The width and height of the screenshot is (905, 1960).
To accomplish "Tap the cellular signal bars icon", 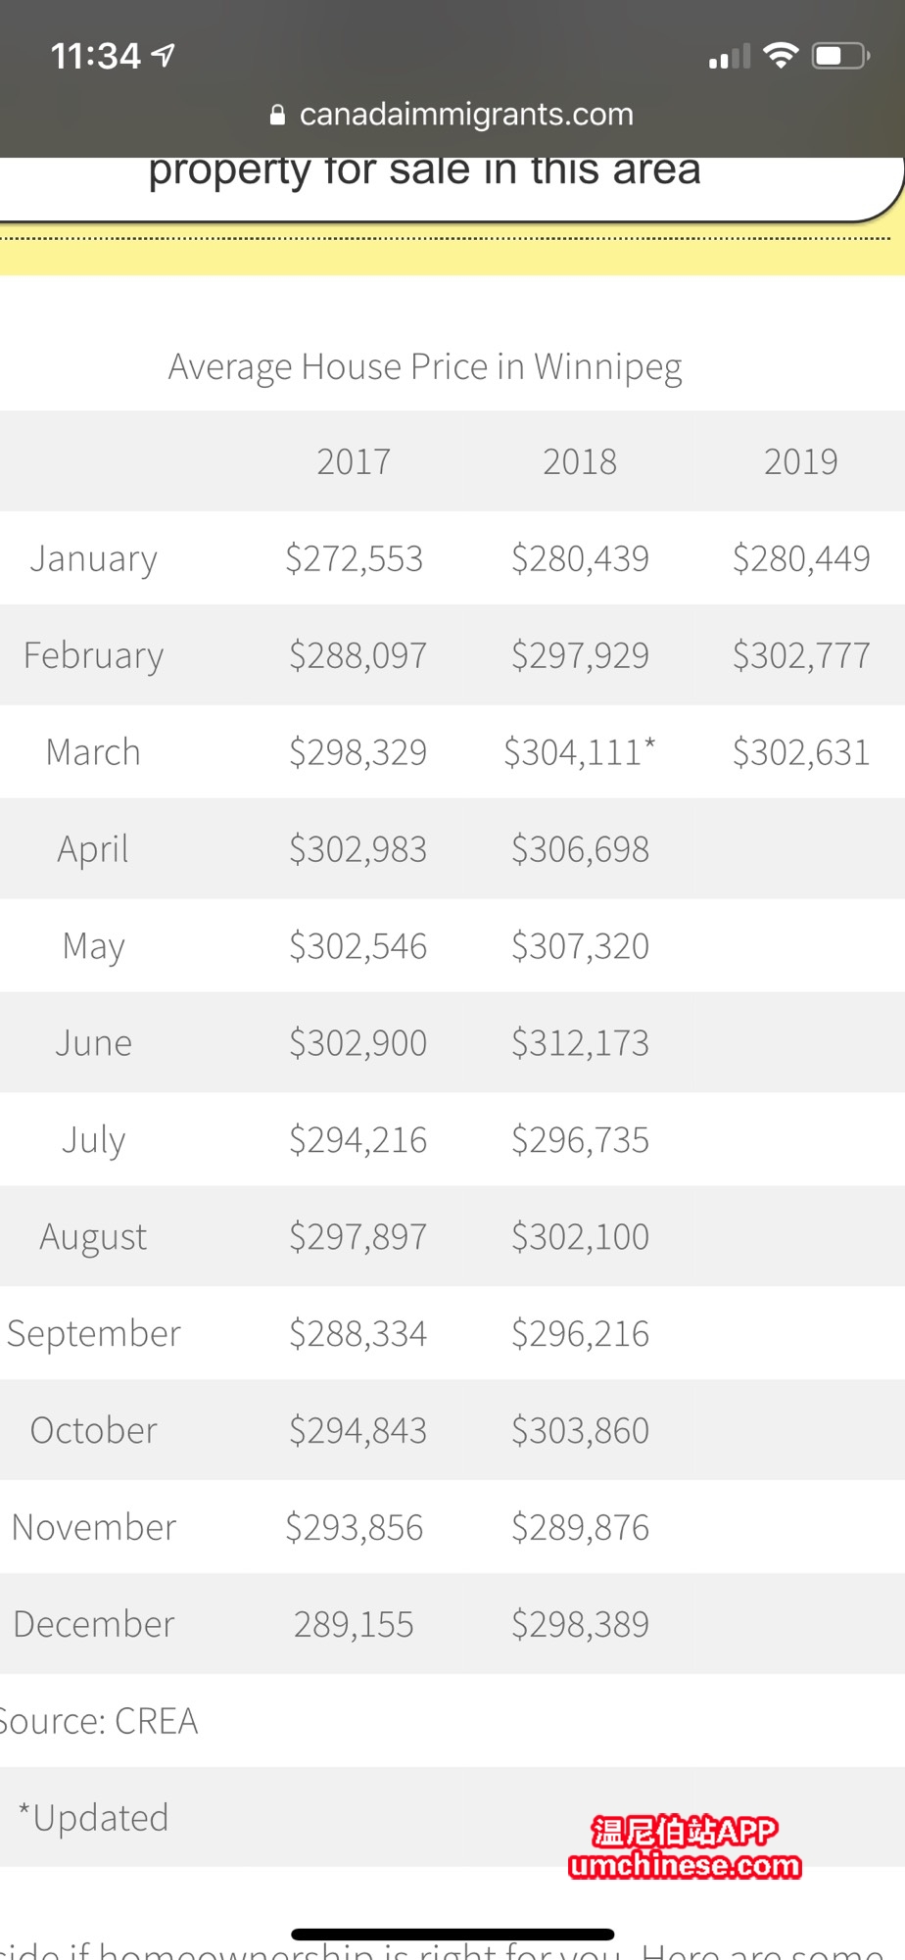I will point(729,57).
